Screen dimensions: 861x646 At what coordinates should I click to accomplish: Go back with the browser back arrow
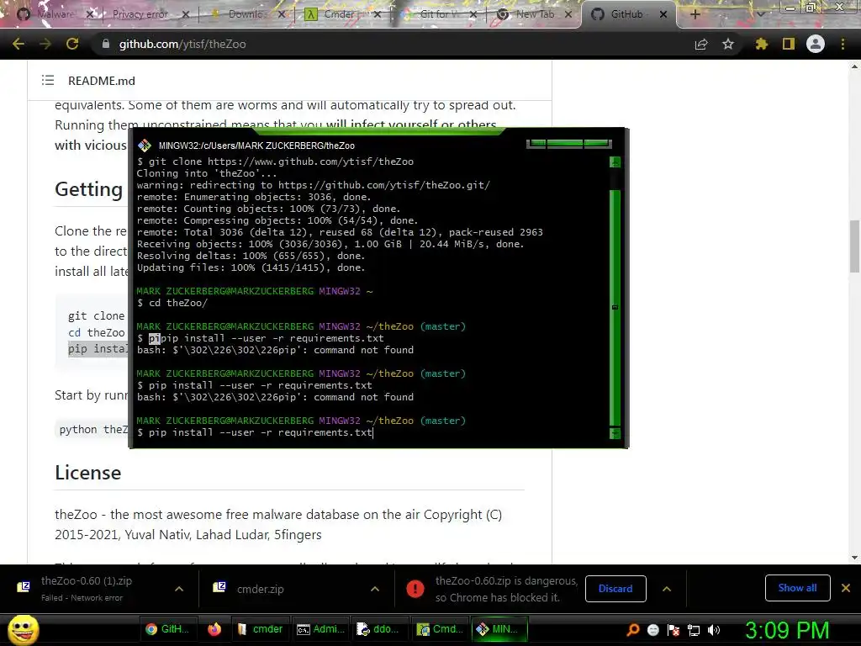click(18, 44)
